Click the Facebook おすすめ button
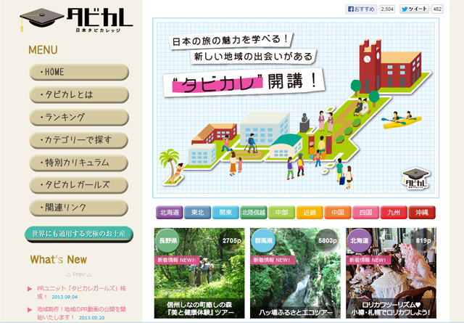 click(361, 9)
